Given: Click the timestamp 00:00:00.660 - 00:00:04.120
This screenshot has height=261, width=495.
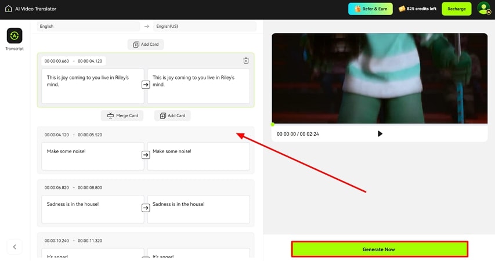Looking at the screenshot, I should (73, 61).
